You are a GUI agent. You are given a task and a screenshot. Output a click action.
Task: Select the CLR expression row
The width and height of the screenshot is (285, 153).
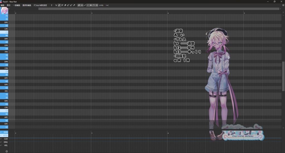[4, 139]
